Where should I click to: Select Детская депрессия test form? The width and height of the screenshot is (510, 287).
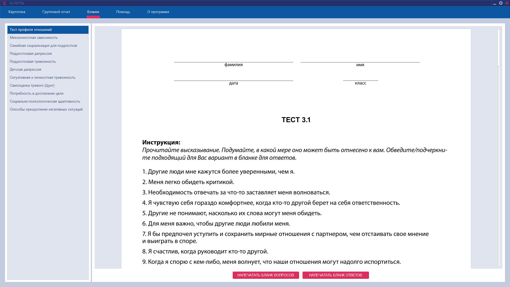tap(25, 70)
